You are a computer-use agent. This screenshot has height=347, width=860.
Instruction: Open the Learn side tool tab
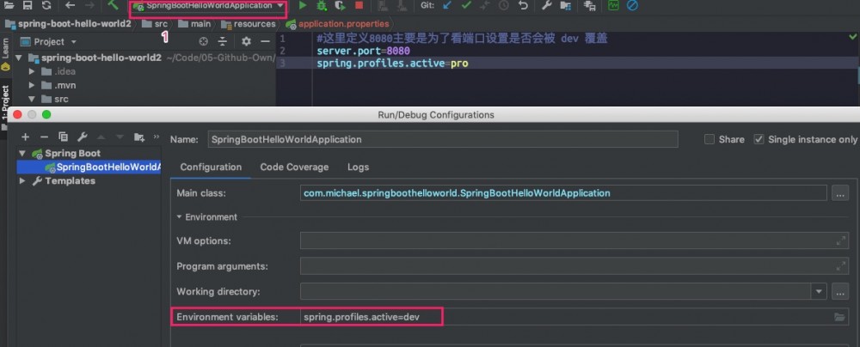(5, 54)
